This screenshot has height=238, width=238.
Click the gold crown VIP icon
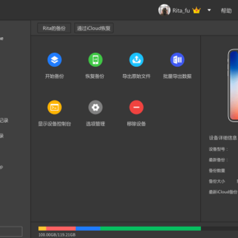tap(196, 10)
